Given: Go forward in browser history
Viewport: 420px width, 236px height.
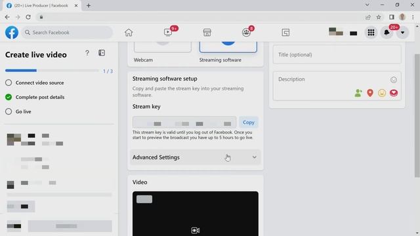Looking at the screenshot, I should tap(18, 17).
